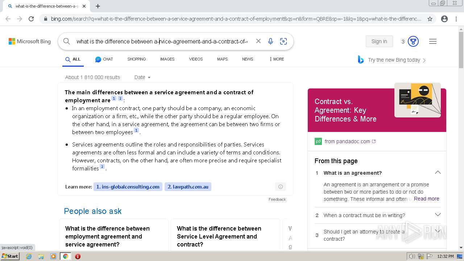The width and height of the screenshot is (464, 261).
Task: Click the red antivirus taskbar icon
Action: coord(78,256)
